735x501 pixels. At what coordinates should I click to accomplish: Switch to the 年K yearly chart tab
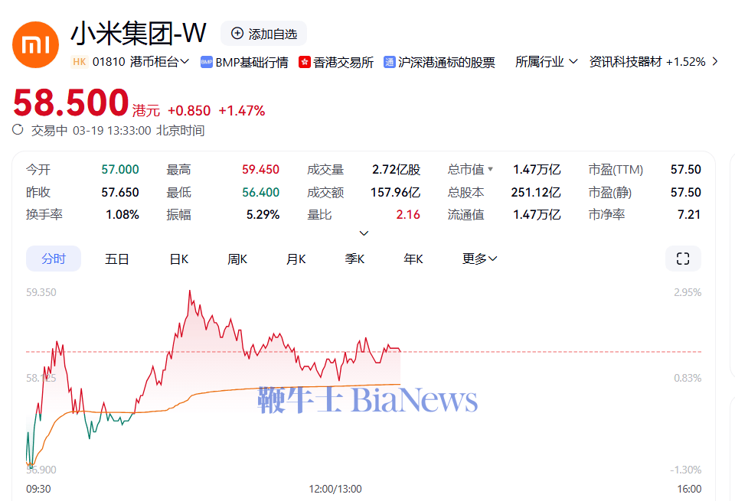[x=413, y=259]
